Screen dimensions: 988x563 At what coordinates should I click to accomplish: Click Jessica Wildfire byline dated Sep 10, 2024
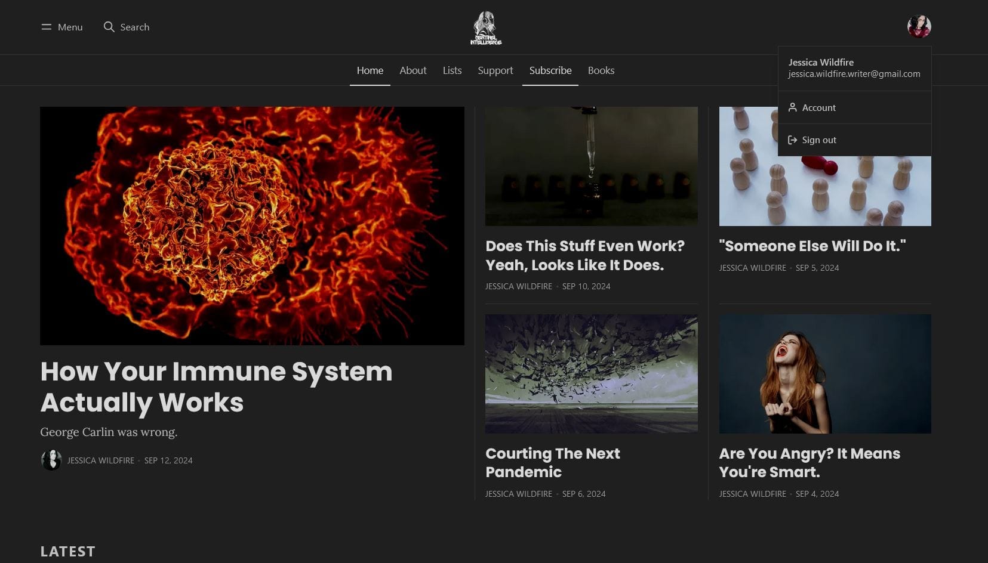point(519,286)
